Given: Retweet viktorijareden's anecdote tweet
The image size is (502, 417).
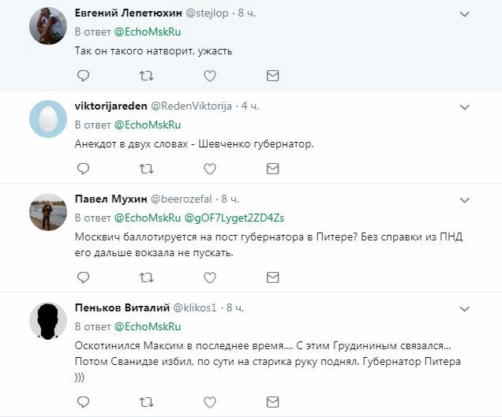Looking at the screenshot, I should pyautogui.click(x=147, y=169).
